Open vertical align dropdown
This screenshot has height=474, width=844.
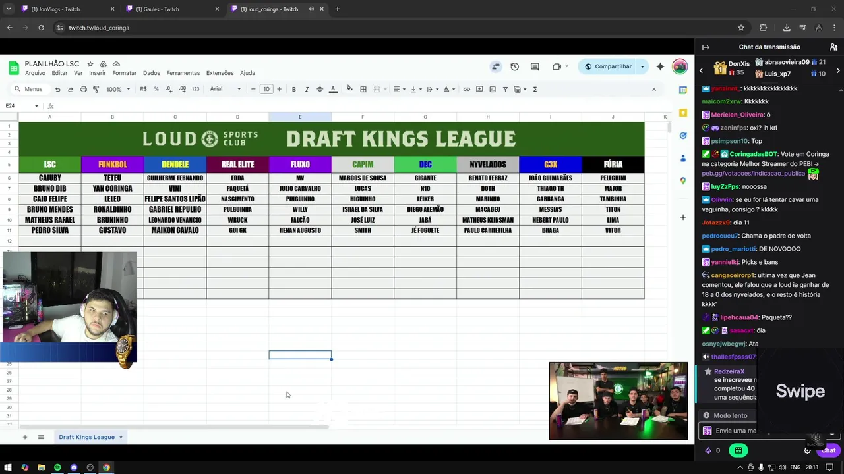click(x=415, y=89)
